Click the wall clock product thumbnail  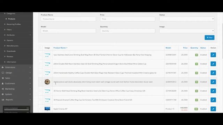(x=47, y=82)
